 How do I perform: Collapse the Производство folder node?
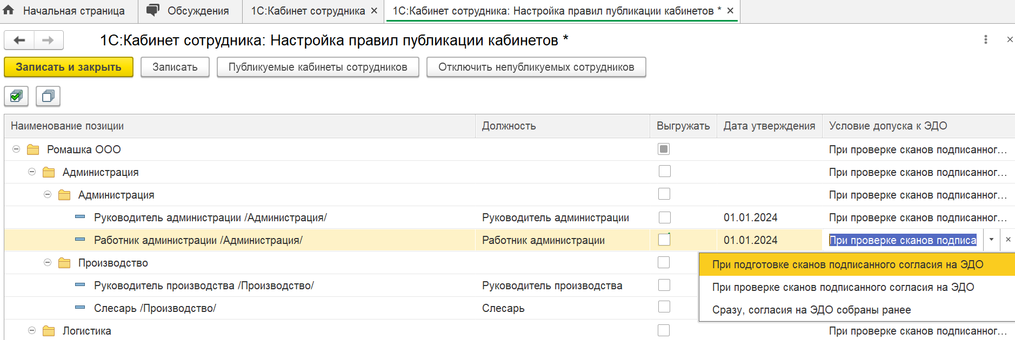tap(48, 262)
